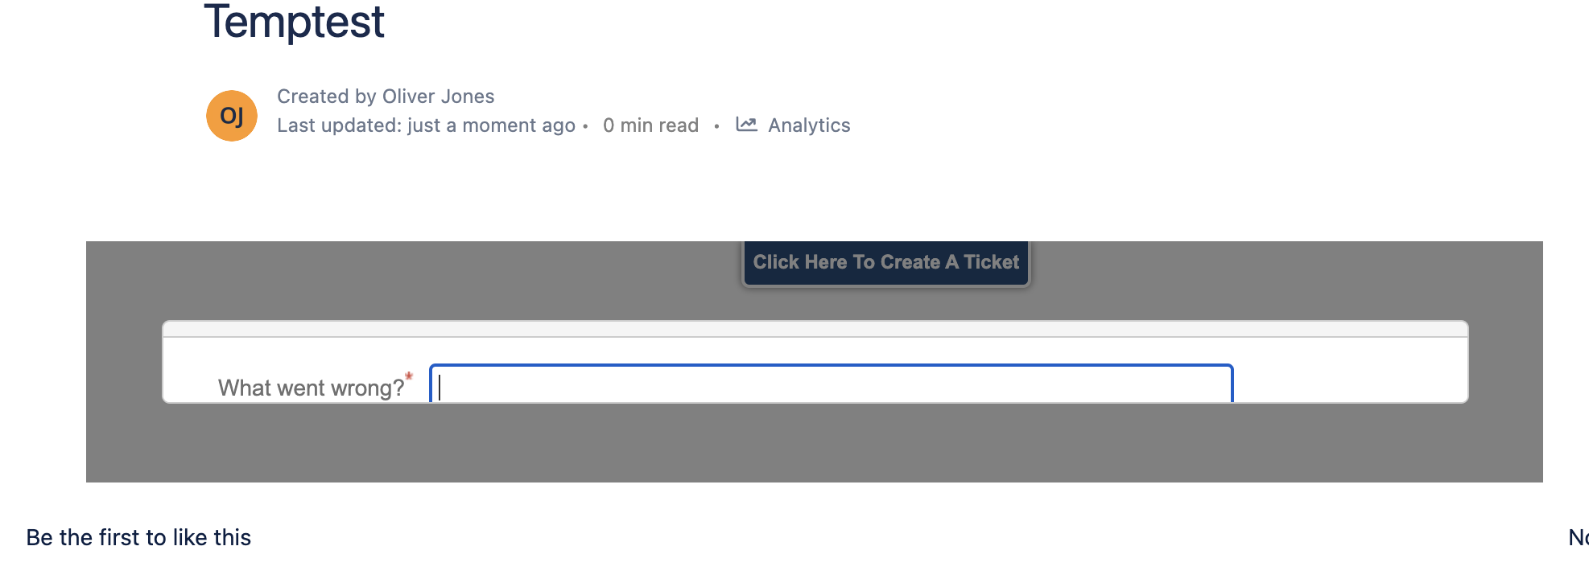Click Here To Create A Ticket
The width and height of the screenshot is (1589, 579).
(x=885, y=261)
